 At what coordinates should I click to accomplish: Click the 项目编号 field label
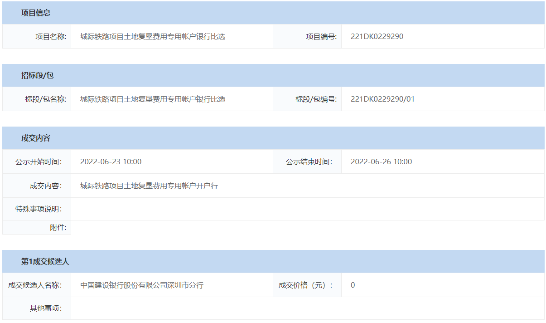click(321, 36)
